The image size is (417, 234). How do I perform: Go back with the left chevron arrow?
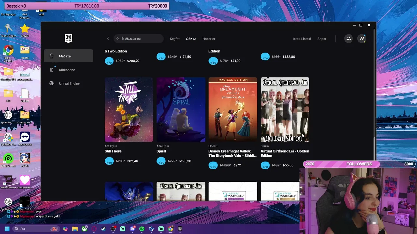point(108,39)
